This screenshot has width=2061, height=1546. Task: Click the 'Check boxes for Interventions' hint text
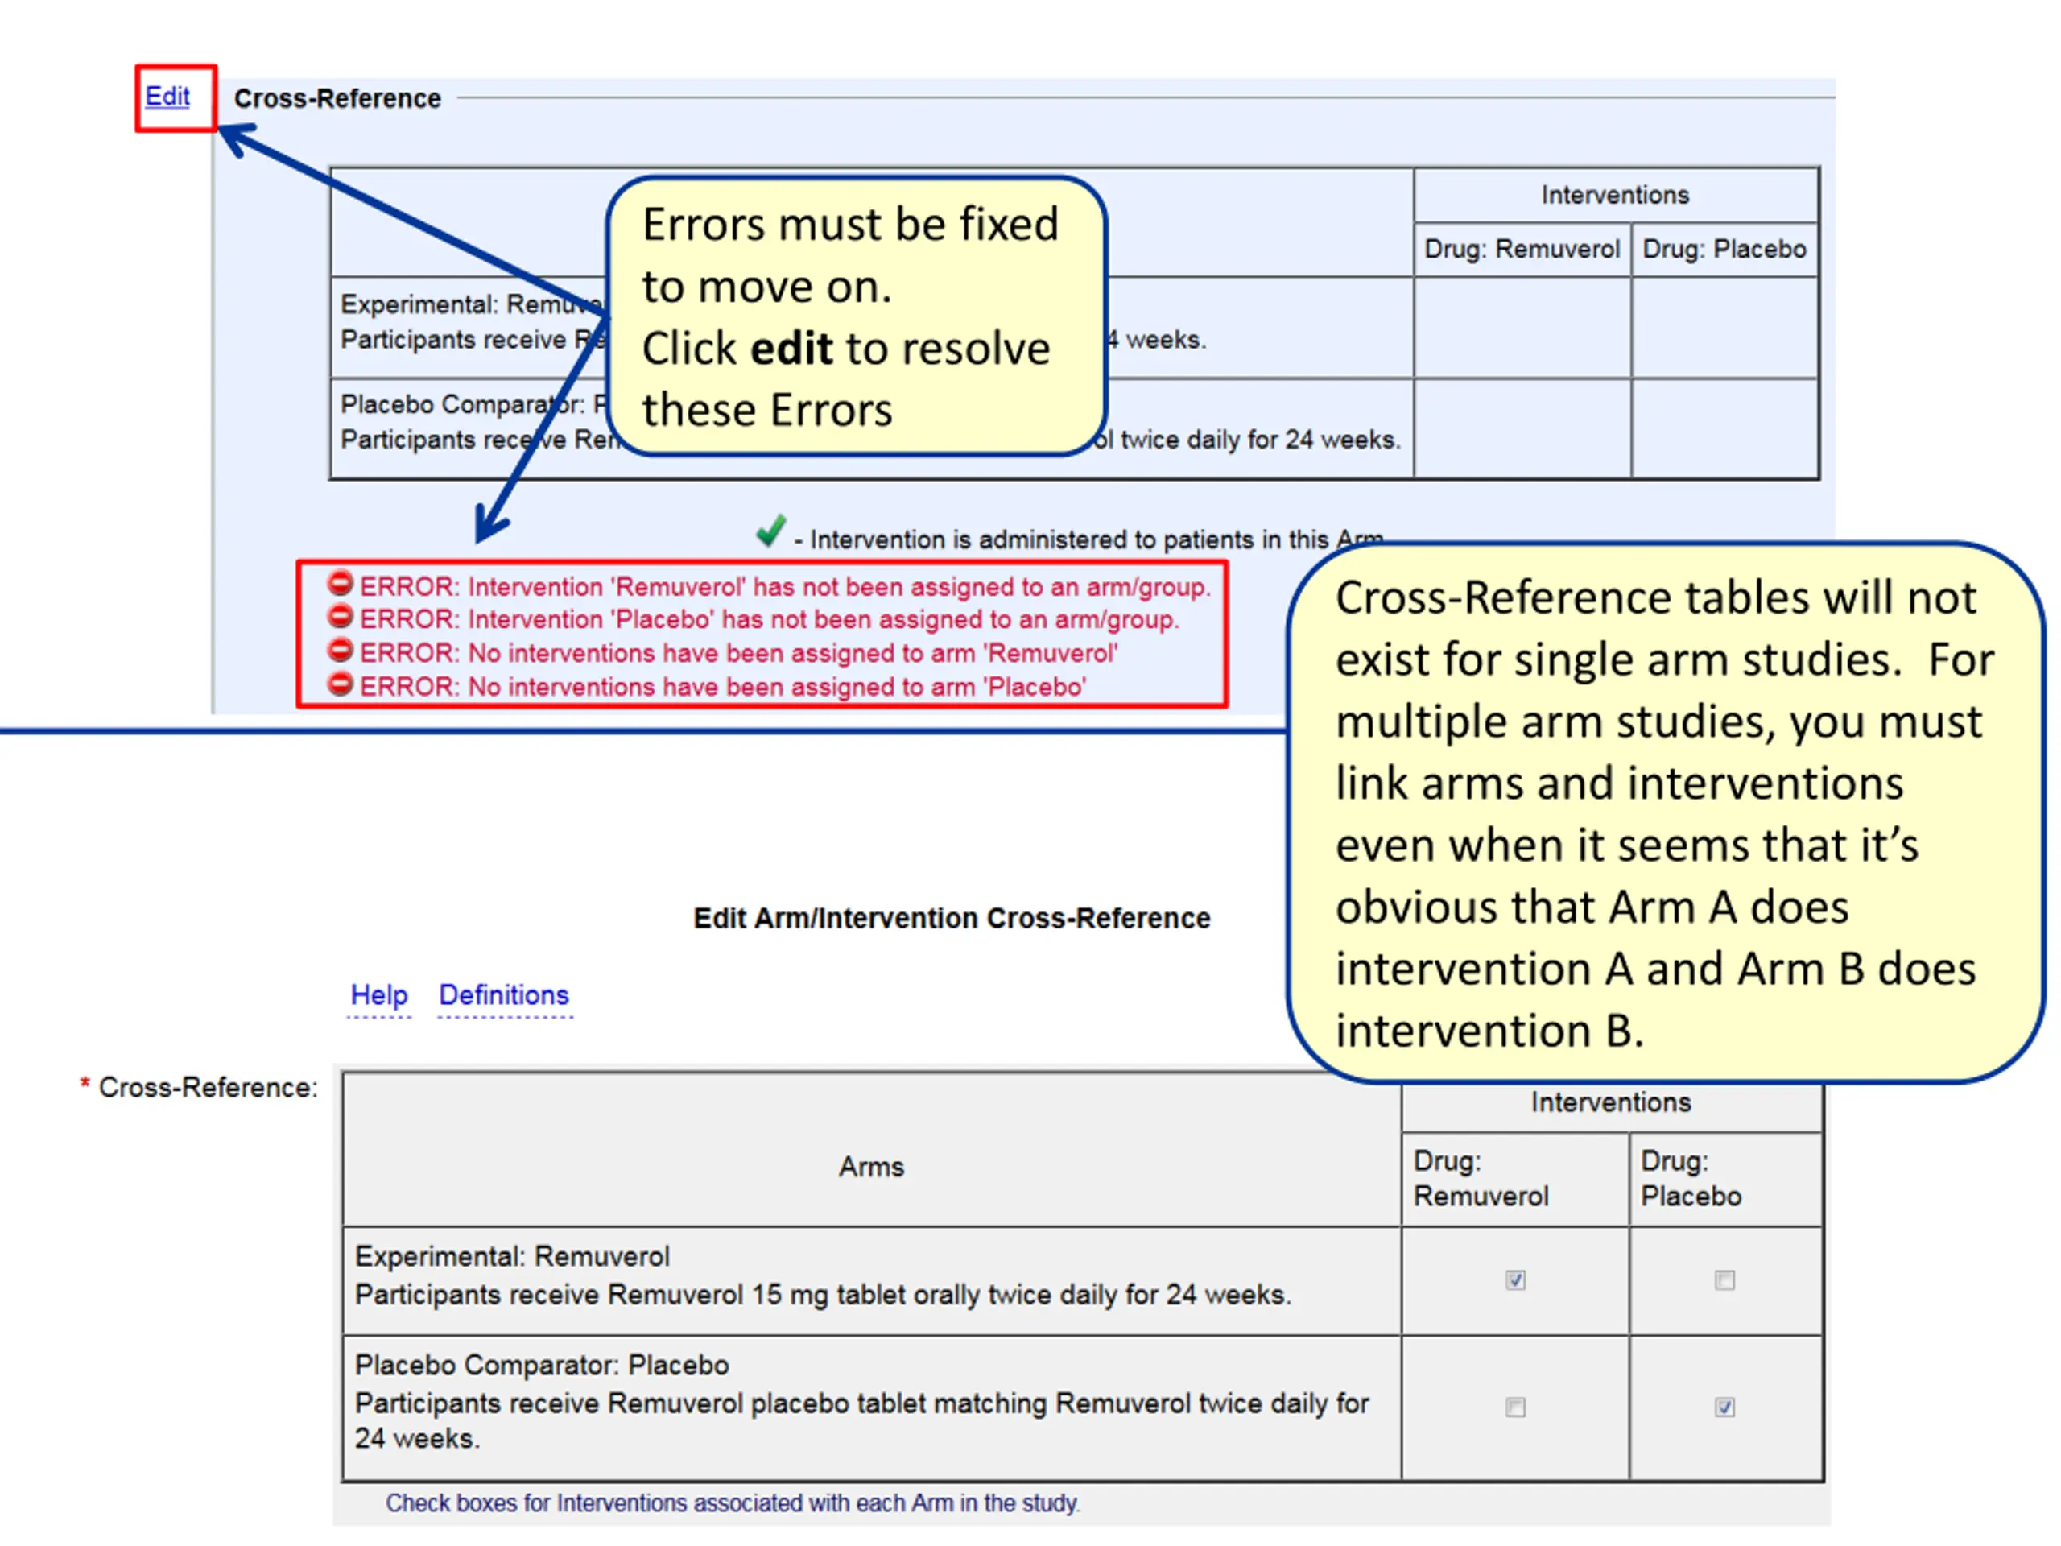[733, 1503]
